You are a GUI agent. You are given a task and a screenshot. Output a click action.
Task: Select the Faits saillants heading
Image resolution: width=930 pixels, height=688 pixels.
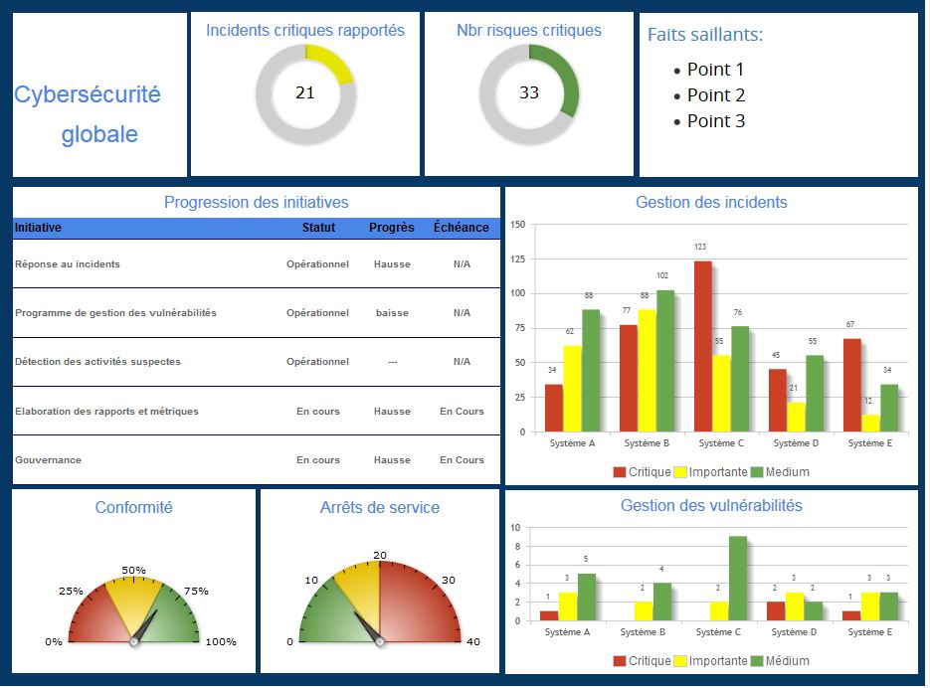[705, 35]
